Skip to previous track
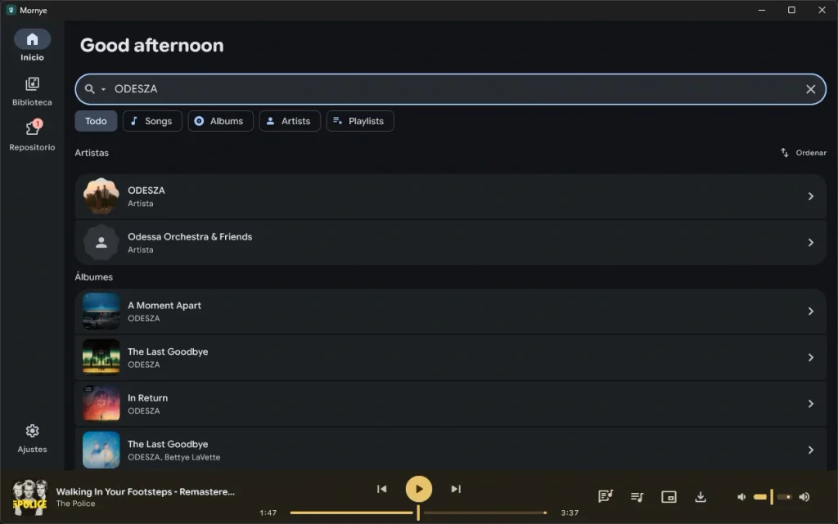This screenshot has height=524, width=838. 381,489
